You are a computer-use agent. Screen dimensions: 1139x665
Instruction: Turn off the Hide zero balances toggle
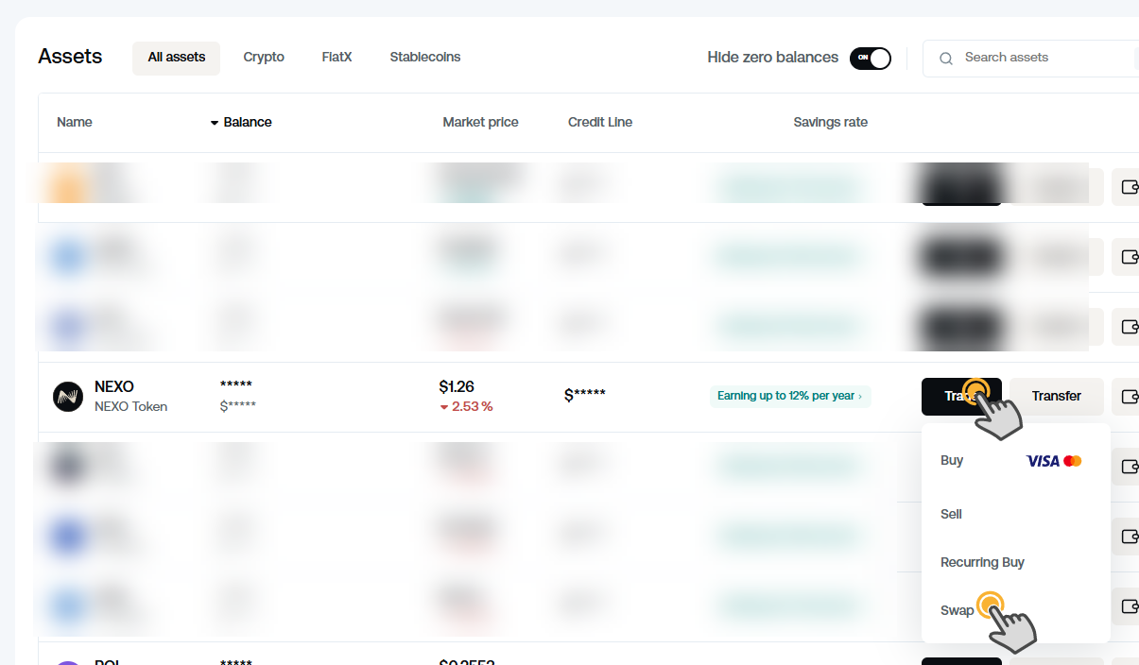tap(870, 58)
